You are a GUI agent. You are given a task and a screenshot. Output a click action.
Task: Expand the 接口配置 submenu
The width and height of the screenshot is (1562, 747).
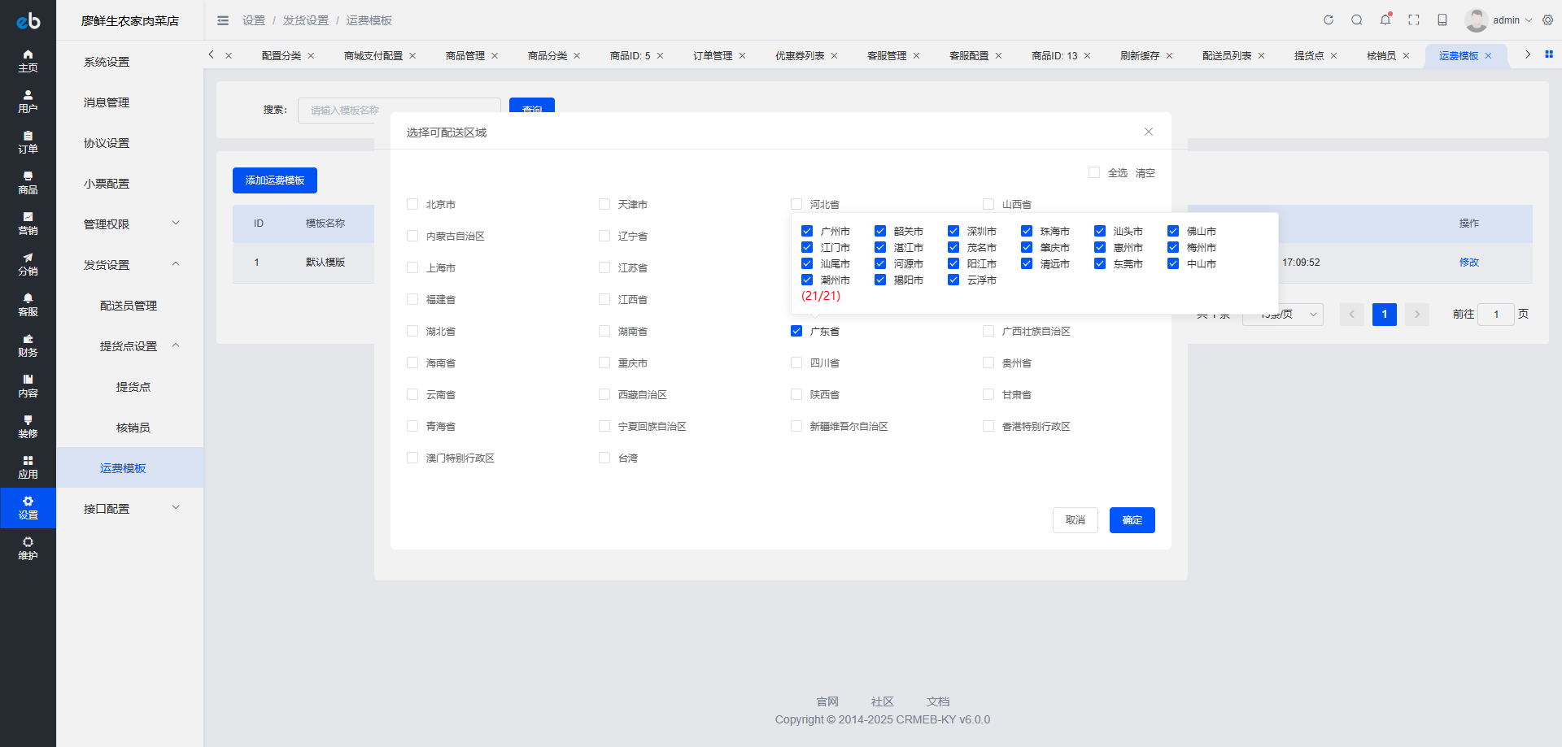[130, 508]
